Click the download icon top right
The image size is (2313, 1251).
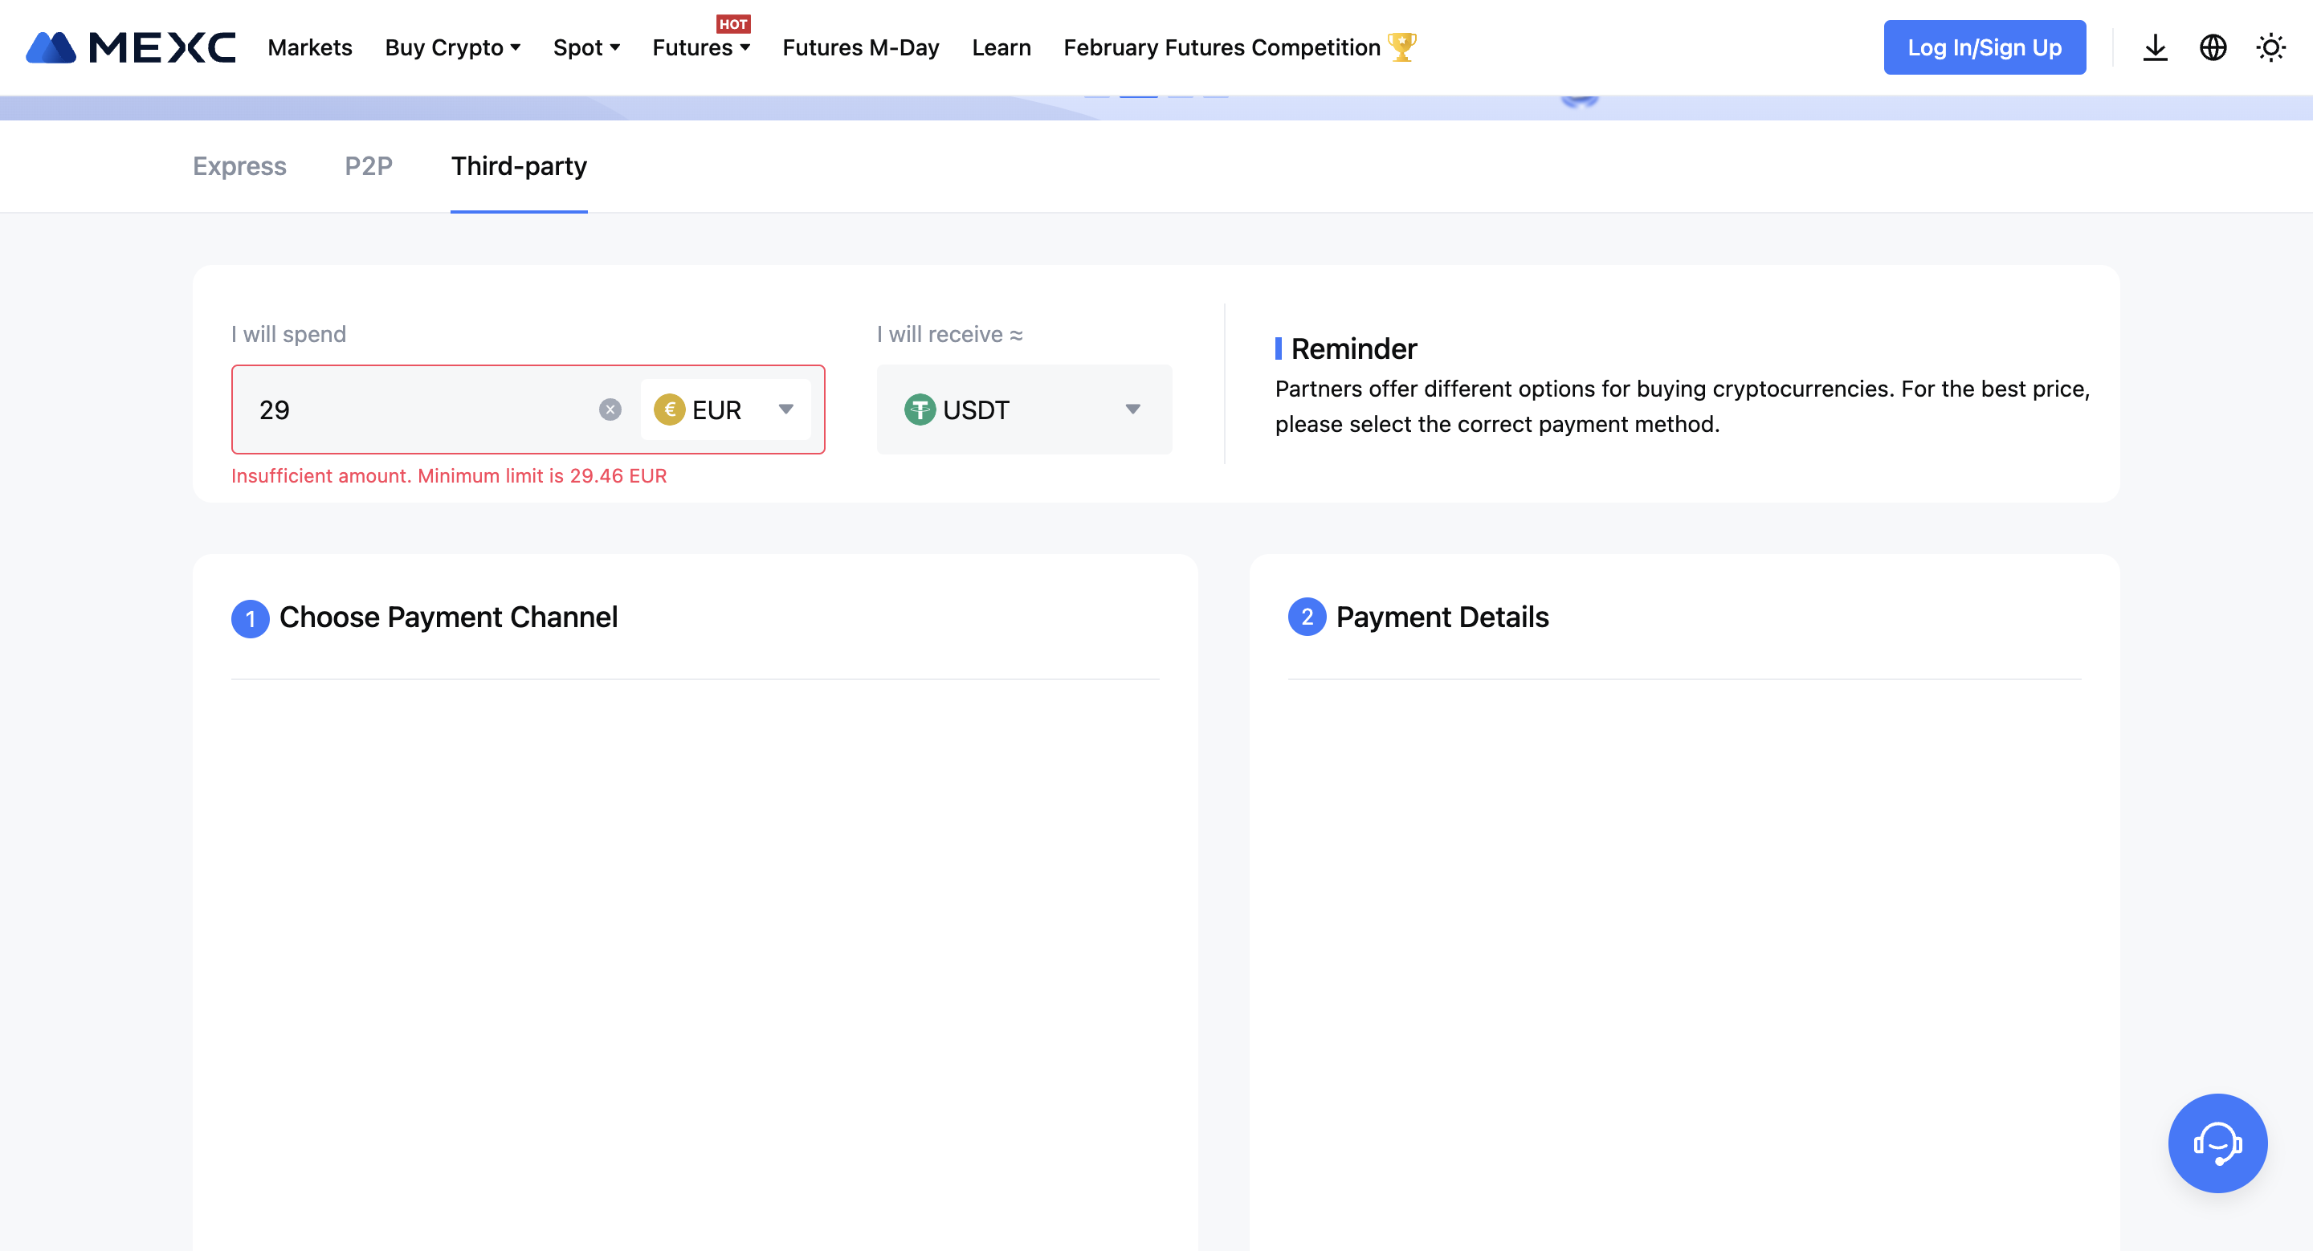coord(2156,47)
